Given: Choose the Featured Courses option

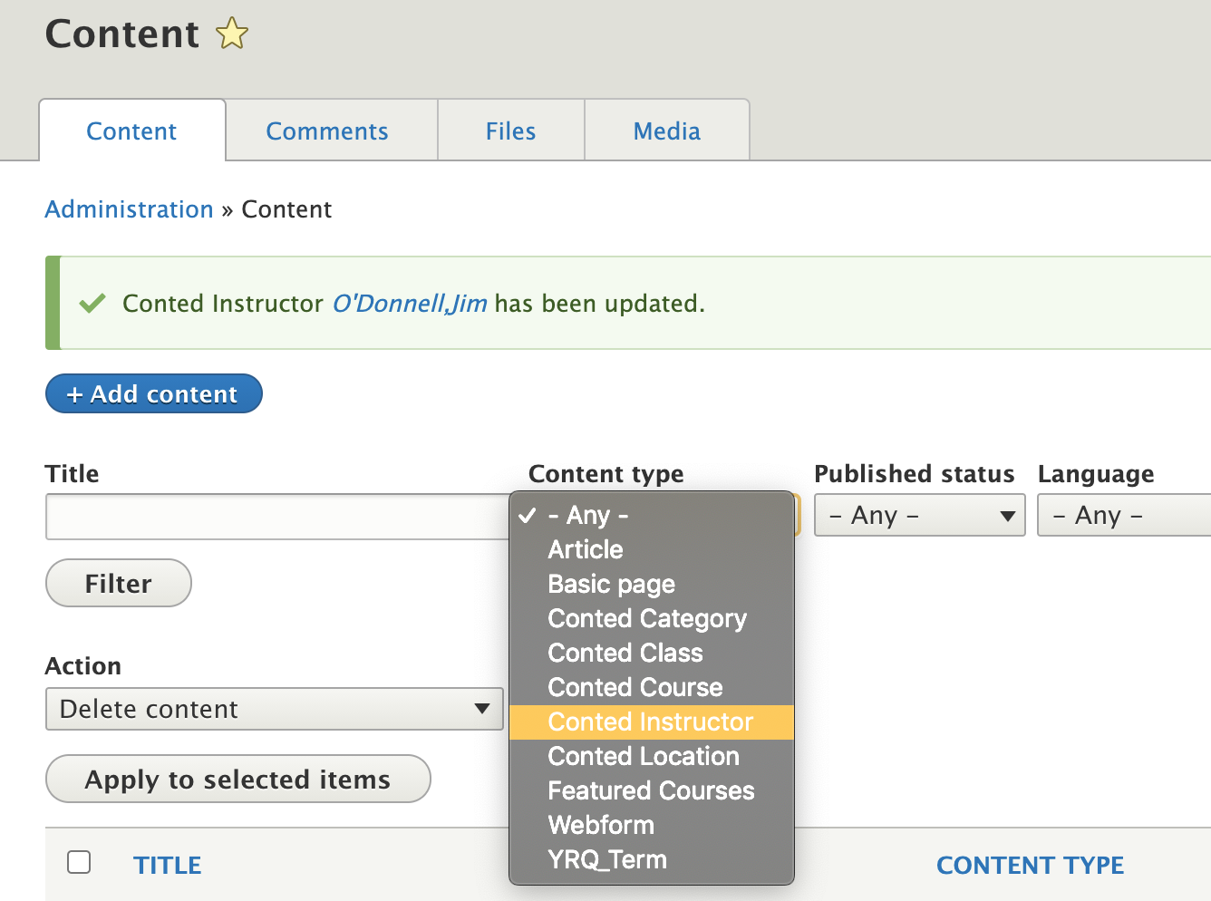Looking at the screenshot, I should (x=651, y=790).
